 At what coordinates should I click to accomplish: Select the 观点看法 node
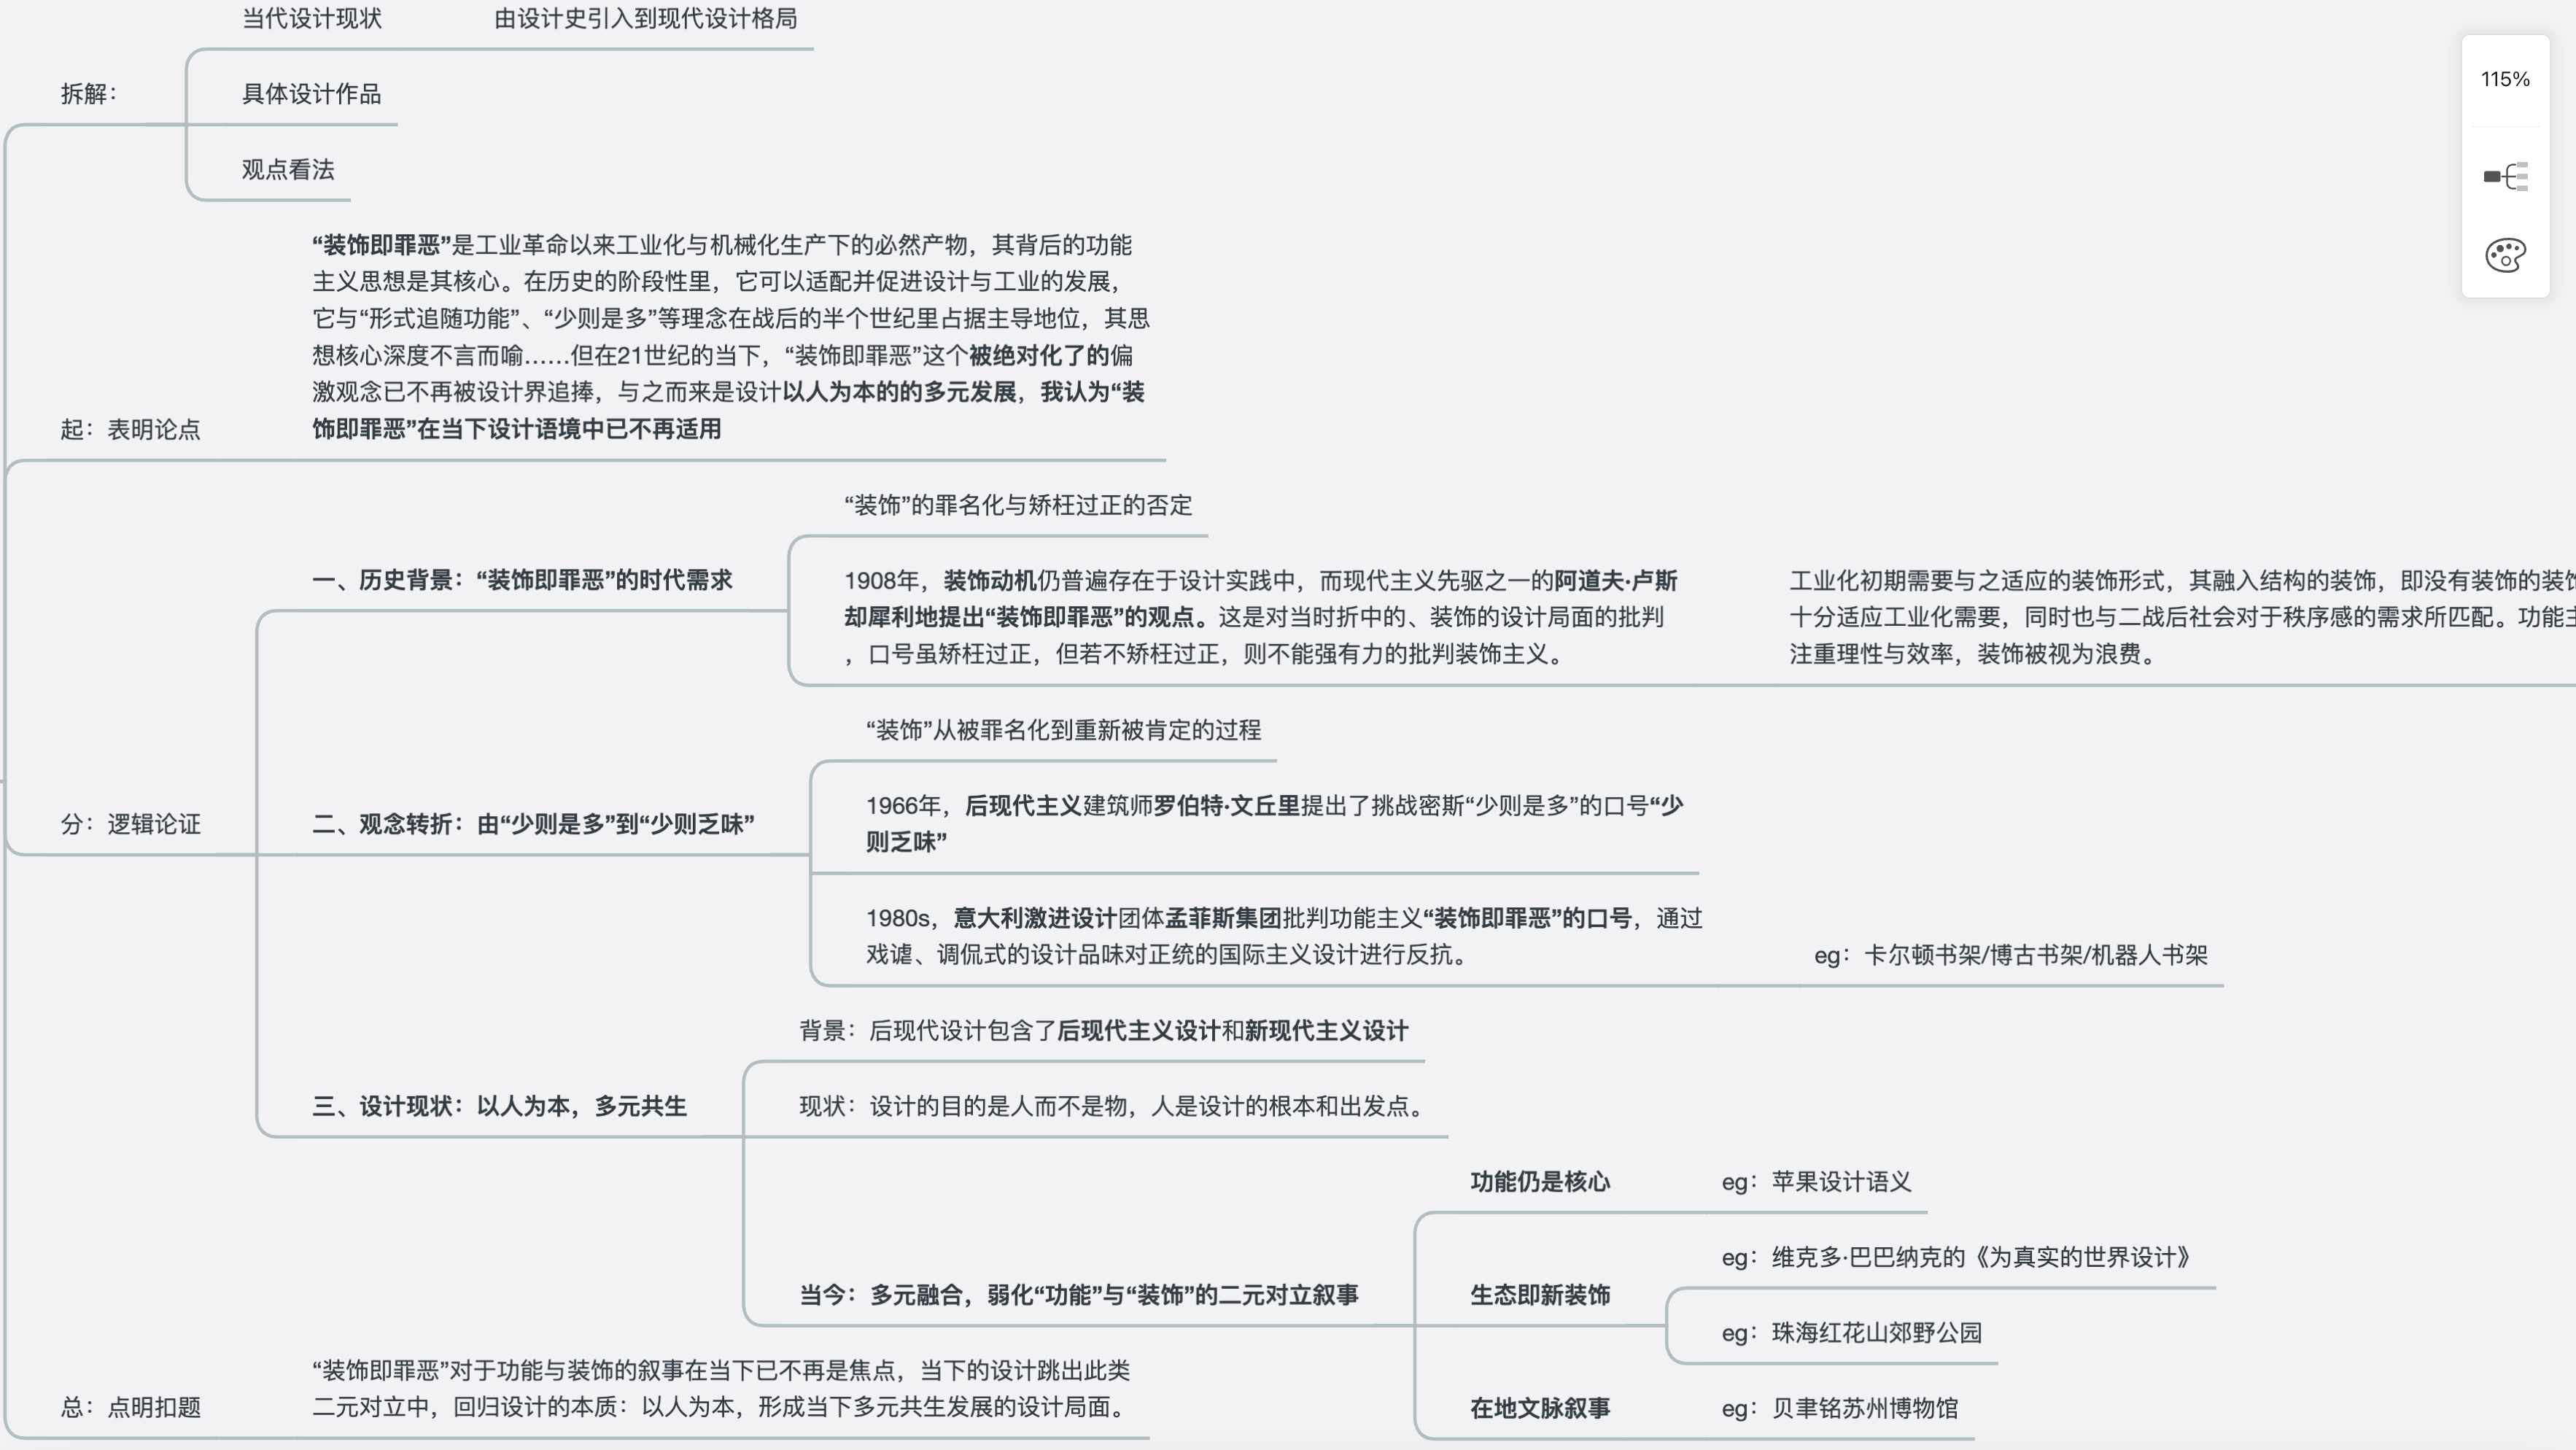coord(288,170)
